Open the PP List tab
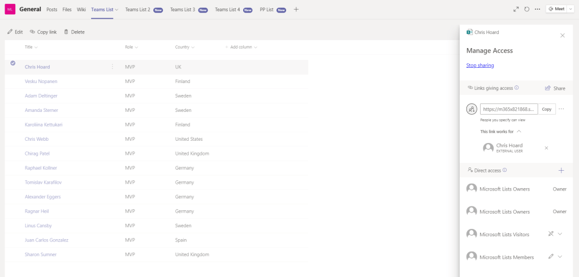The image size is (579, 277). [x=273, y=10]
